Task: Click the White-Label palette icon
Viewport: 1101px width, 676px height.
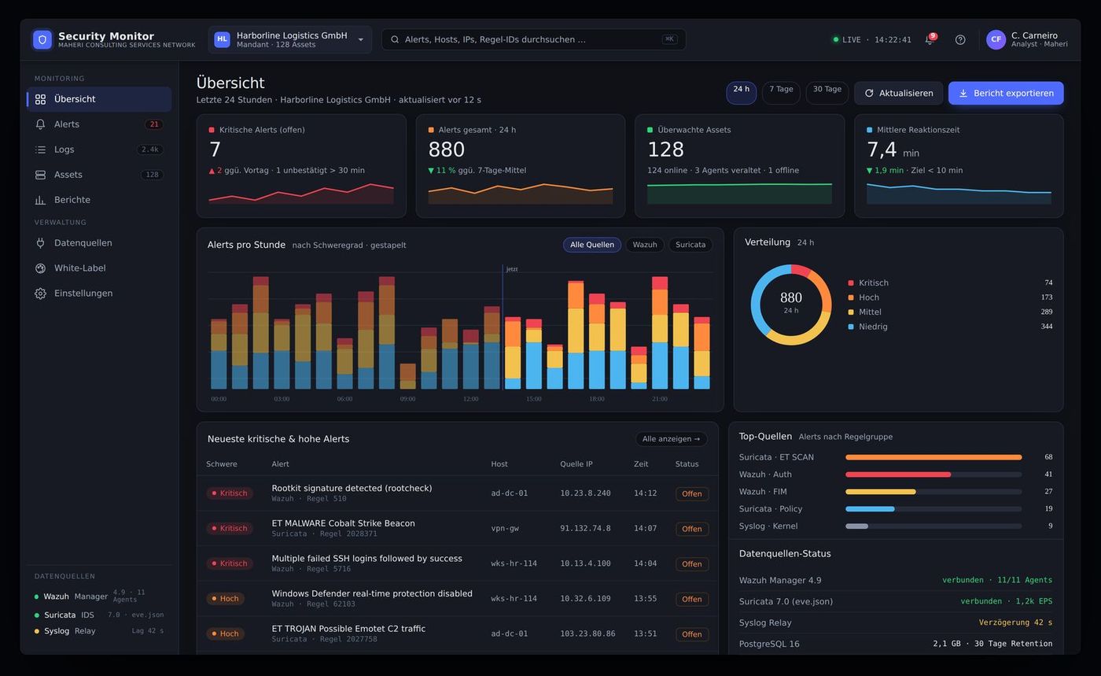Action: tap(40, 268)
